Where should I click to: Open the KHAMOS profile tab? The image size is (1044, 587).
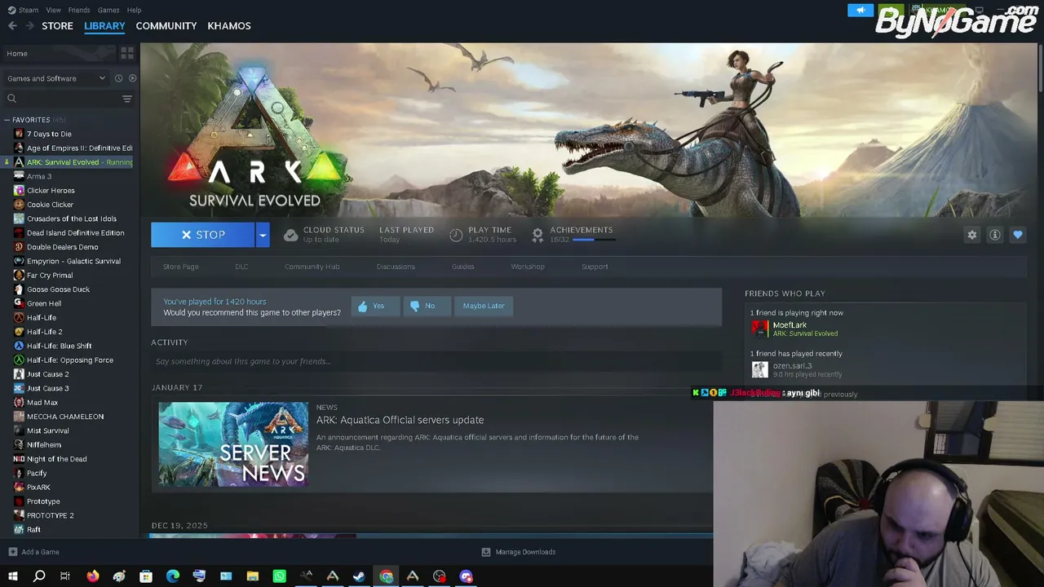click(x=229, y=26)
